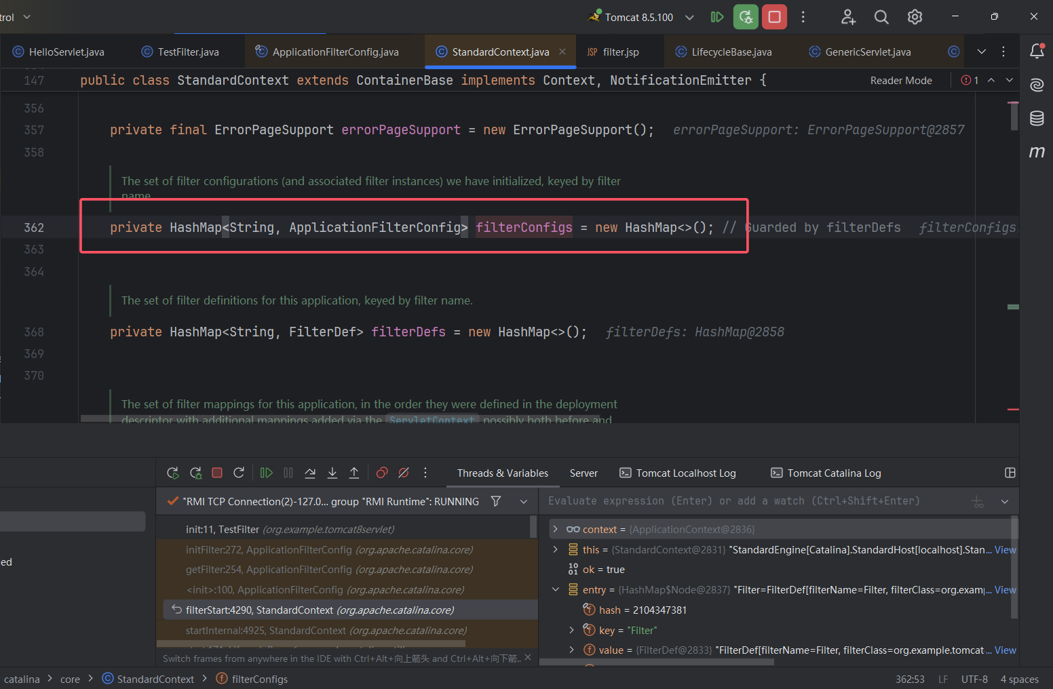
Task: Click Rerun in debug mode icon
Action: [195, 473]
